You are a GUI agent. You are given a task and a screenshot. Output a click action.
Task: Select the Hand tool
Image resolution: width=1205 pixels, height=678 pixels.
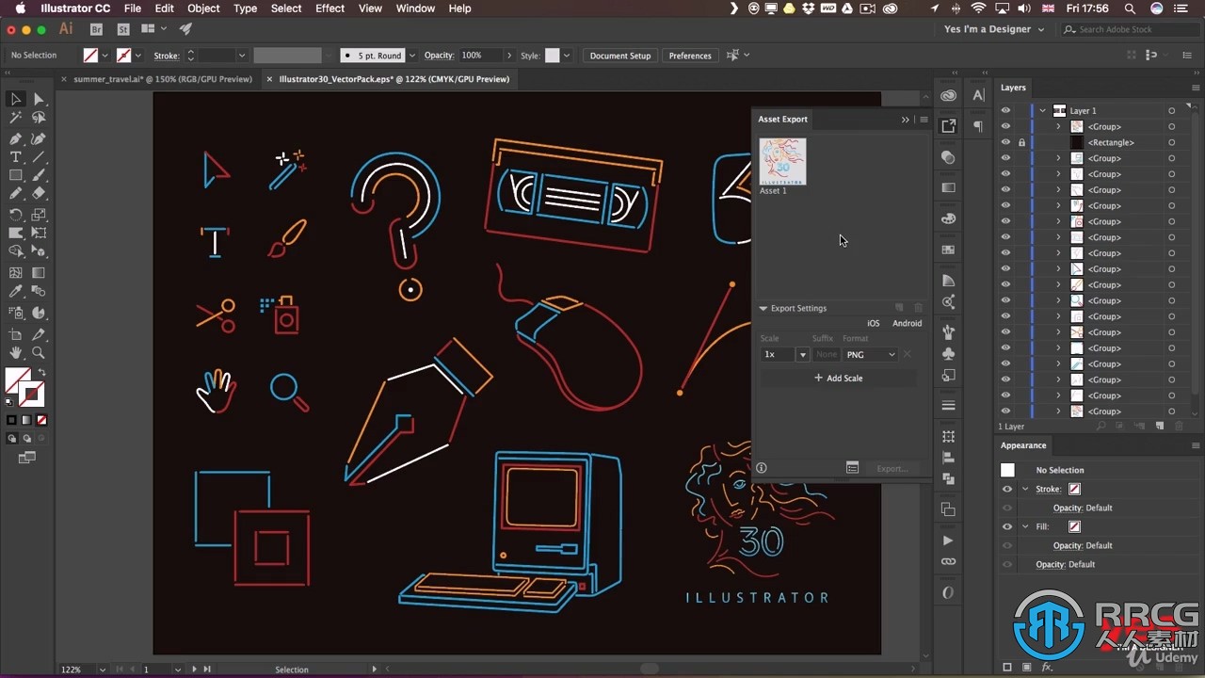click(16, 353)
